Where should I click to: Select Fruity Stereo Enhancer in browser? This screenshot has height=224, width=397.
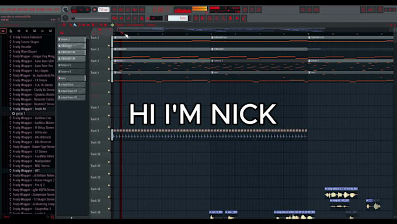[x=27, y=37]
